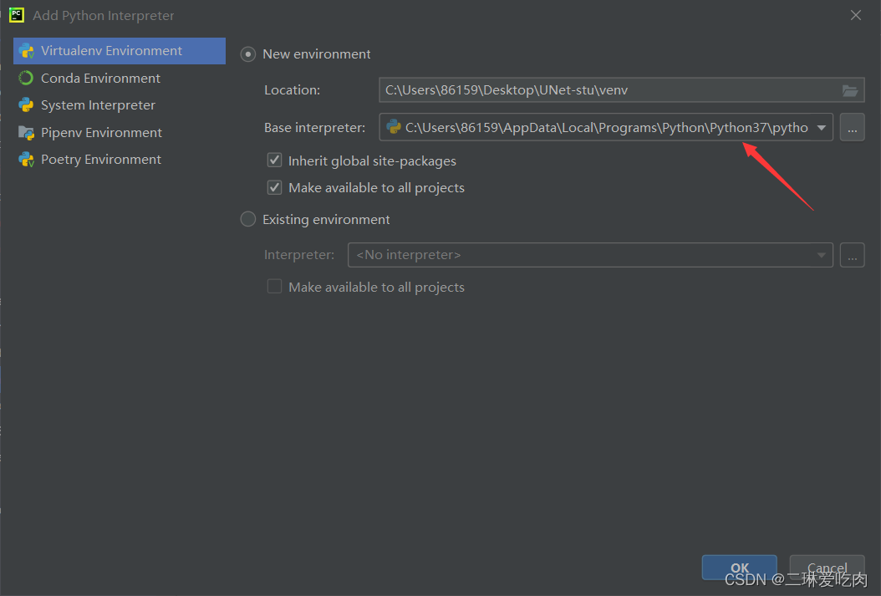The width and height of the screenshot is (881, 596).
Task: Click the Interpreter: label
Action: click(299, 255)
